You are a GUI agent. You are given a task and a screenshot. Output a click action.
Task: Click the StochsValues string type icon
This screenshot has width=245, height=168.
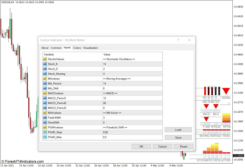click(x=45, y=59)
